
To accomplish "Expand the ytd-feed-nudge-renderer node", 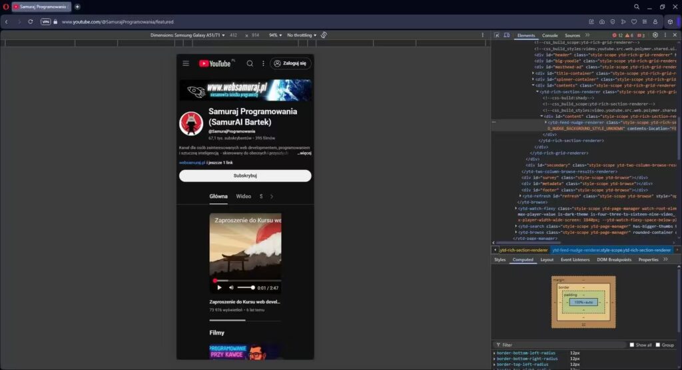I will click(x=545, y=122).
